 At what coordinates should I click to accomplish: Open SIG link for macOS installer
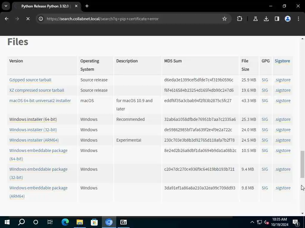point(265,101)
